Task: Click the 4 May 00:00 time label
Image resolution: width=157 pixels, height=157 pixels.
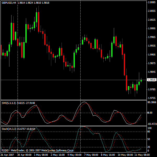Action: click(x=74, y=155)
